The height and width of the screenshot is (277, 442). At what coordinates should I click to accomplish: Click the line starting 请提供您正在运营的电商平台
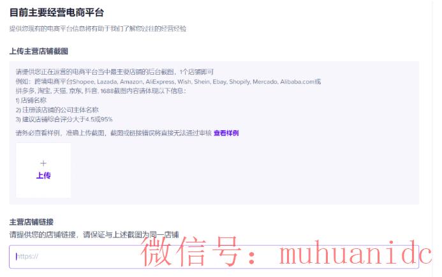pos(115,72)
